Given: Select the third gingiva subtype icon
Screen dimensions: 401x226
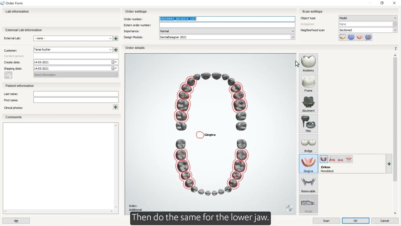Looking at the screenshot, I should point(341,159).
